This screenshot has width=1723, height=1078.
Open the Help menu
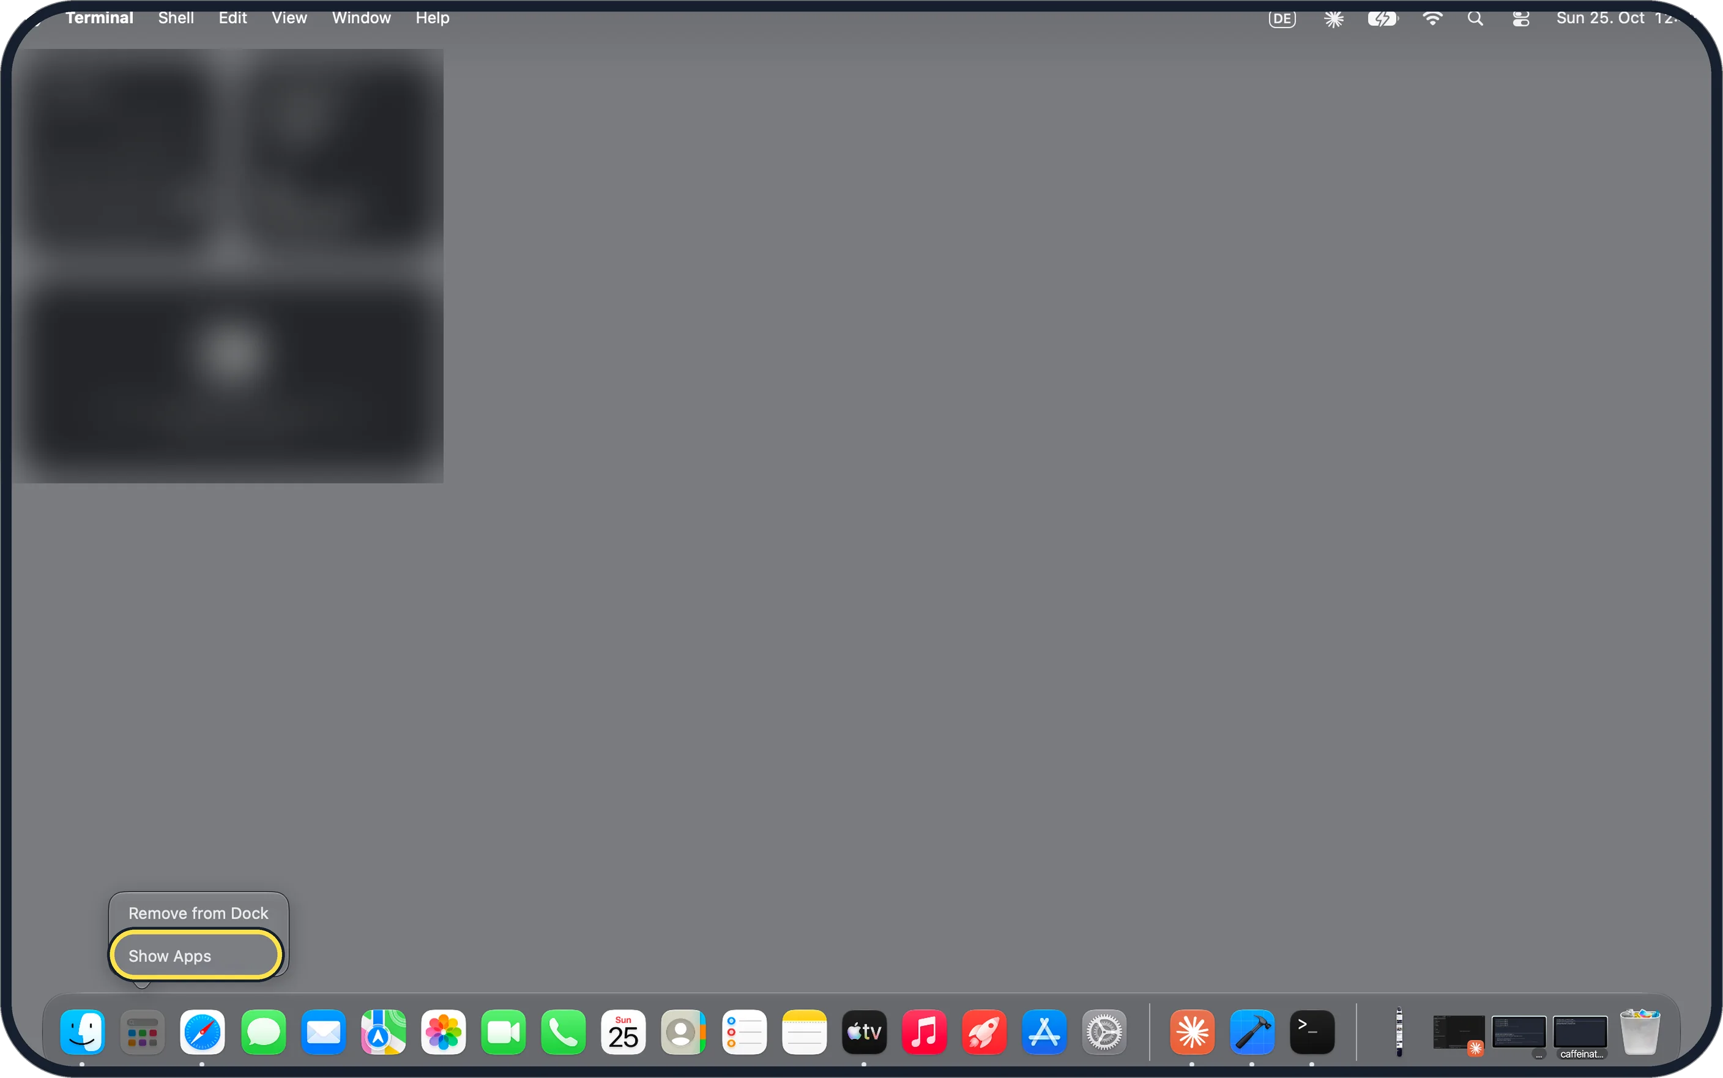click(432, 18)
